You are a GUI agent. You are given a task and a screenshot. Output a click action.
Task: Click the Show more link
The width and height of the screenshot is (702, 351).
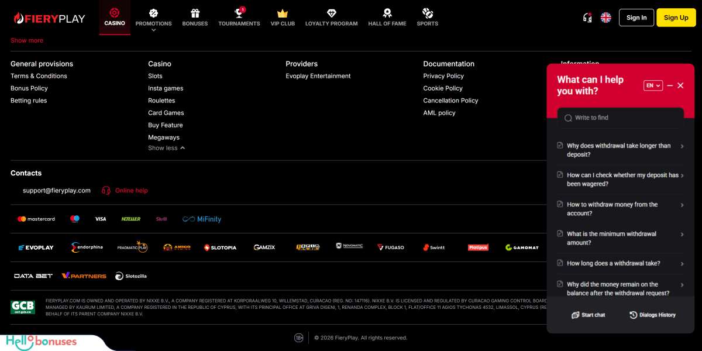(x=27, y=40)
